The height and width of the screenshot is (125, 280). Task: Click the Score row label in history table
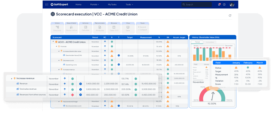point(218,84)
